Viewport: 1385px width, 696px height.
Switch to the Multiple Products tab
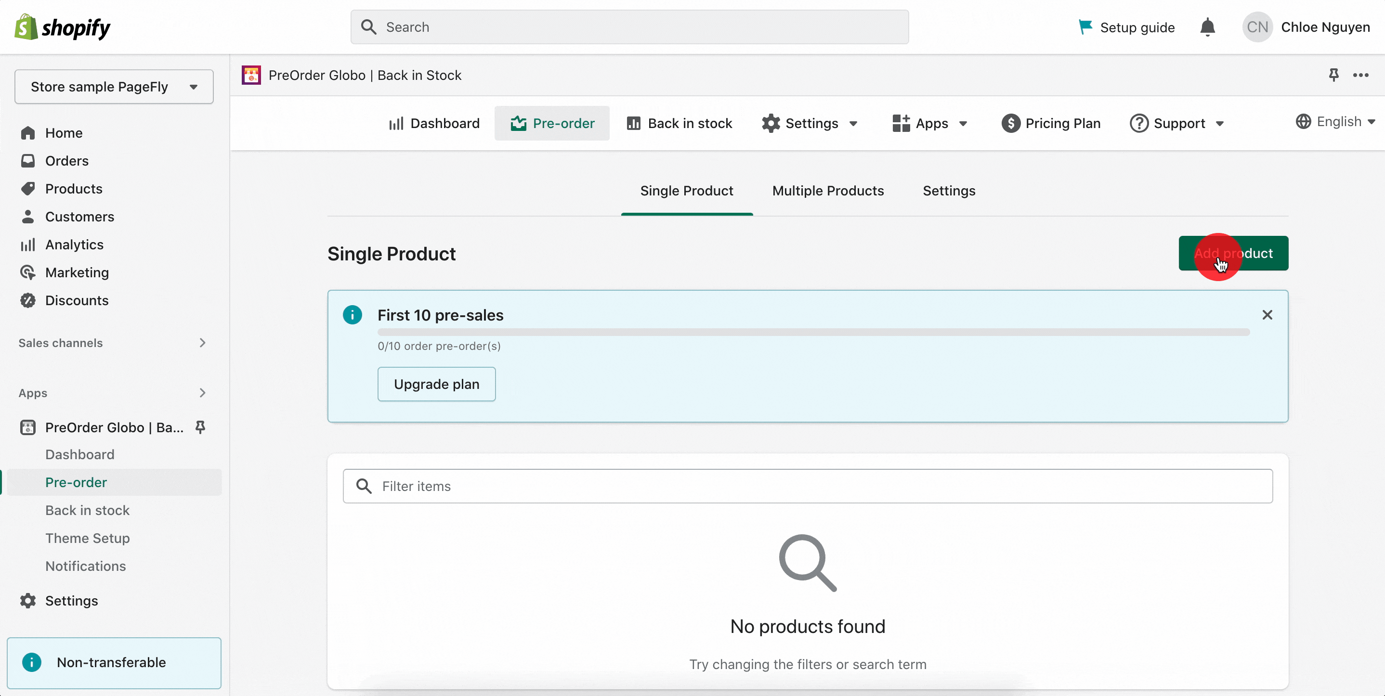point(828,191)
